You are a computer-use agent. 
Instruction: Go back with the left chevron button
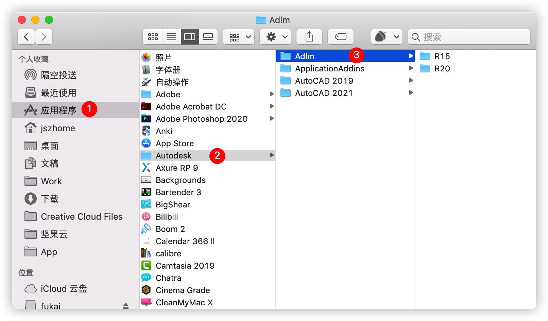click(26, 37)
